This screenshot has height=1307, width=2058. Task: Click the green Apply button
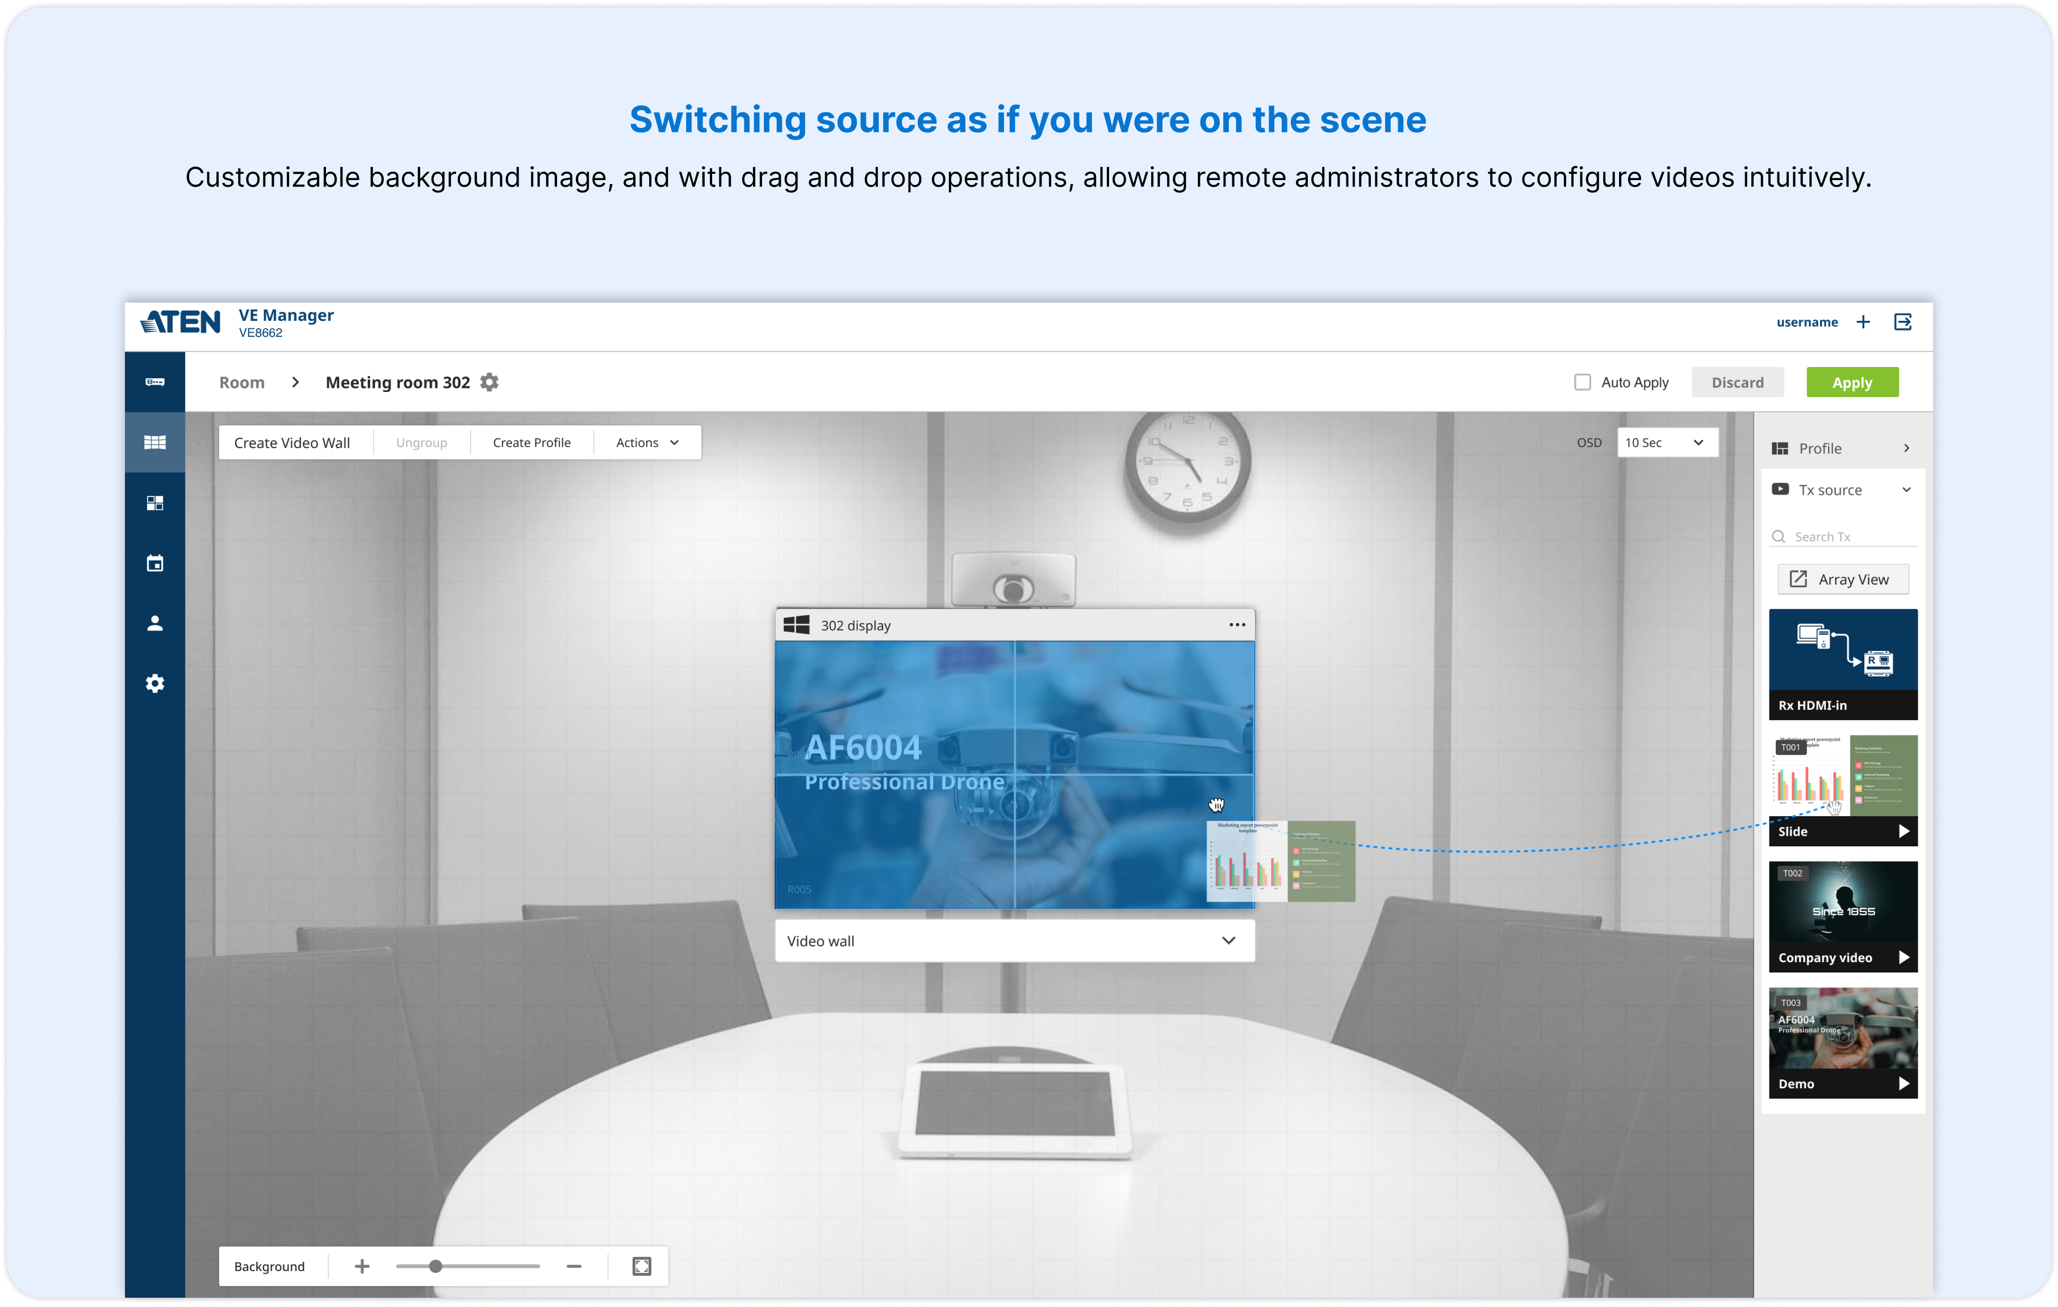1852,382
